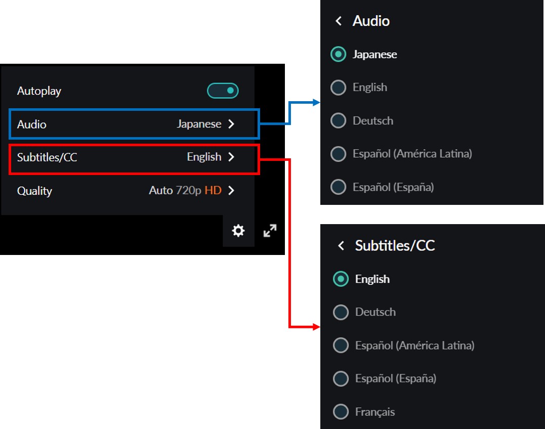
Task: Choose Deutsch audio language option
Action: click(338, 121)
